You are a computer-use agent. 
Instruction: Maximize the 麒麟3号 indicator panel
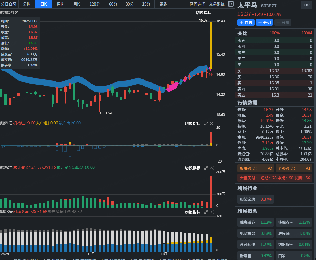point(206,212)
